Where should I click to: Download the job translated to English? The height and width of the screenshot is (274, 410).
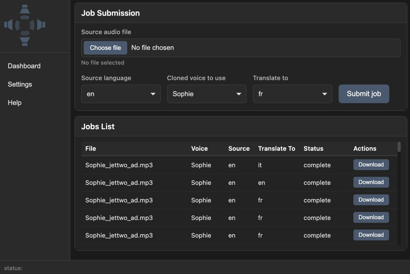(371, 182)
